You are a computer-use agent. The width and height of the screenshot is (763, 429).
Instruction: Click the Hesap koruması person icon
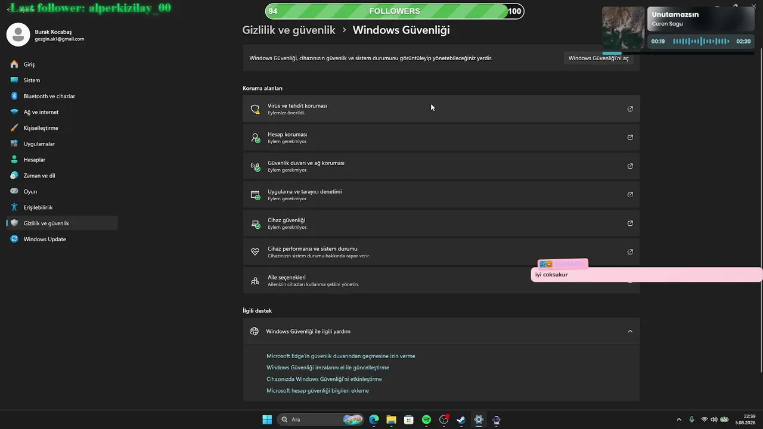point(255,138)
